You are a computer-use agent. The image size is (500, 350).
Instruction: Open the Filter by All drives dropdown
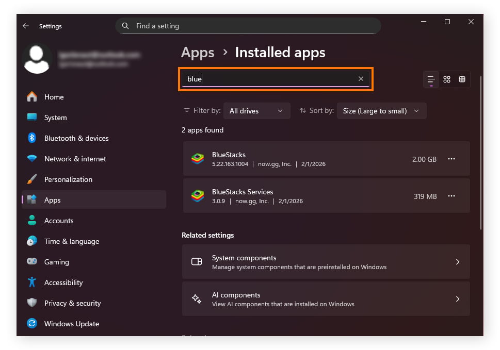256,111
